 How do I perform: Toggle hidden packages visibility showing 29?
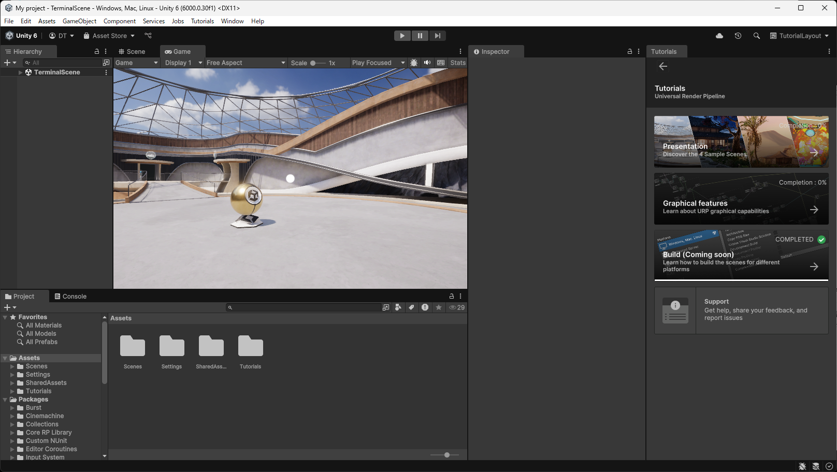[x=457, y=307]
